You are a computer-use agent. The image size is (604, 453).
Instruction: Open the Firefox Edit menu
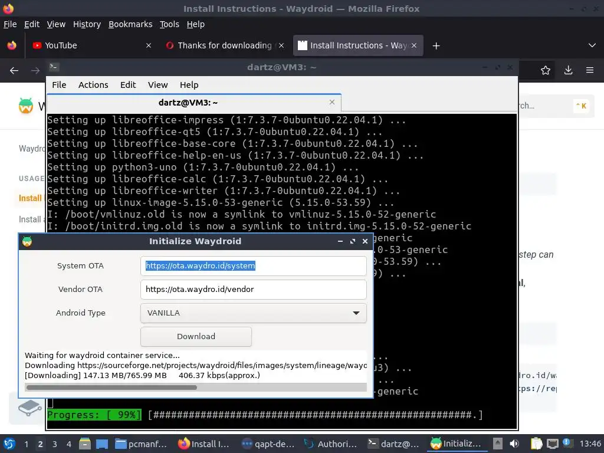32,24
